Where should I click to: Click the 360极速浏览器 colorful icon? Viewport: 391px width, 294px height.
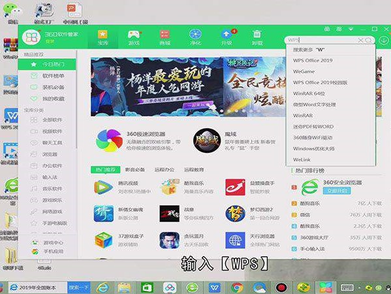click(109, 140)
